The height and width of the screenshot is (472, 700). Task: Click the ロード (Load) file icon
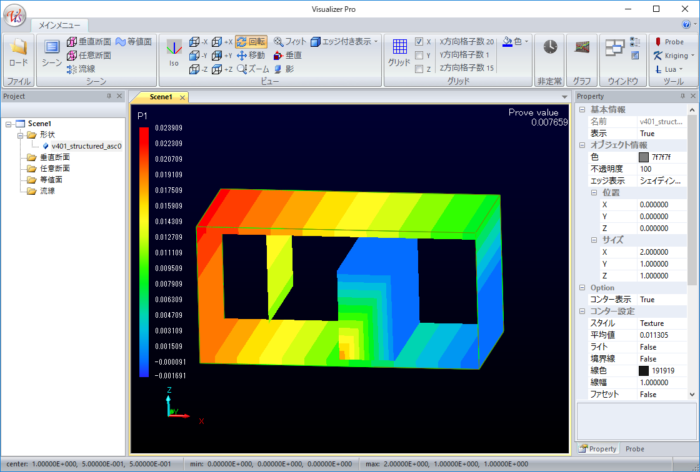[x=18, y=52]
